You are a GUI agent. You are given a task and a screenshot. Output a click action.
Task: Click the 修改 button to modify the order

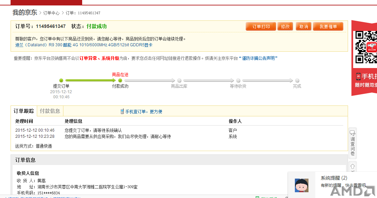tap(285, 27)
